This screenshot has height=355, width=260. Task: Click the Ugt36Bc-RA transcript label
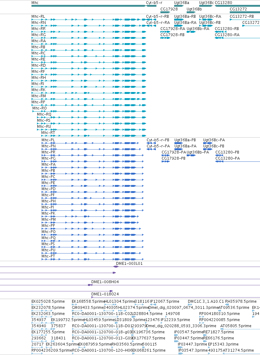(x=210, y=16)
